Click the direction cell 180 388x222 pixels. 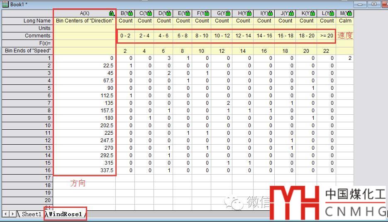(x=84, y=118)
